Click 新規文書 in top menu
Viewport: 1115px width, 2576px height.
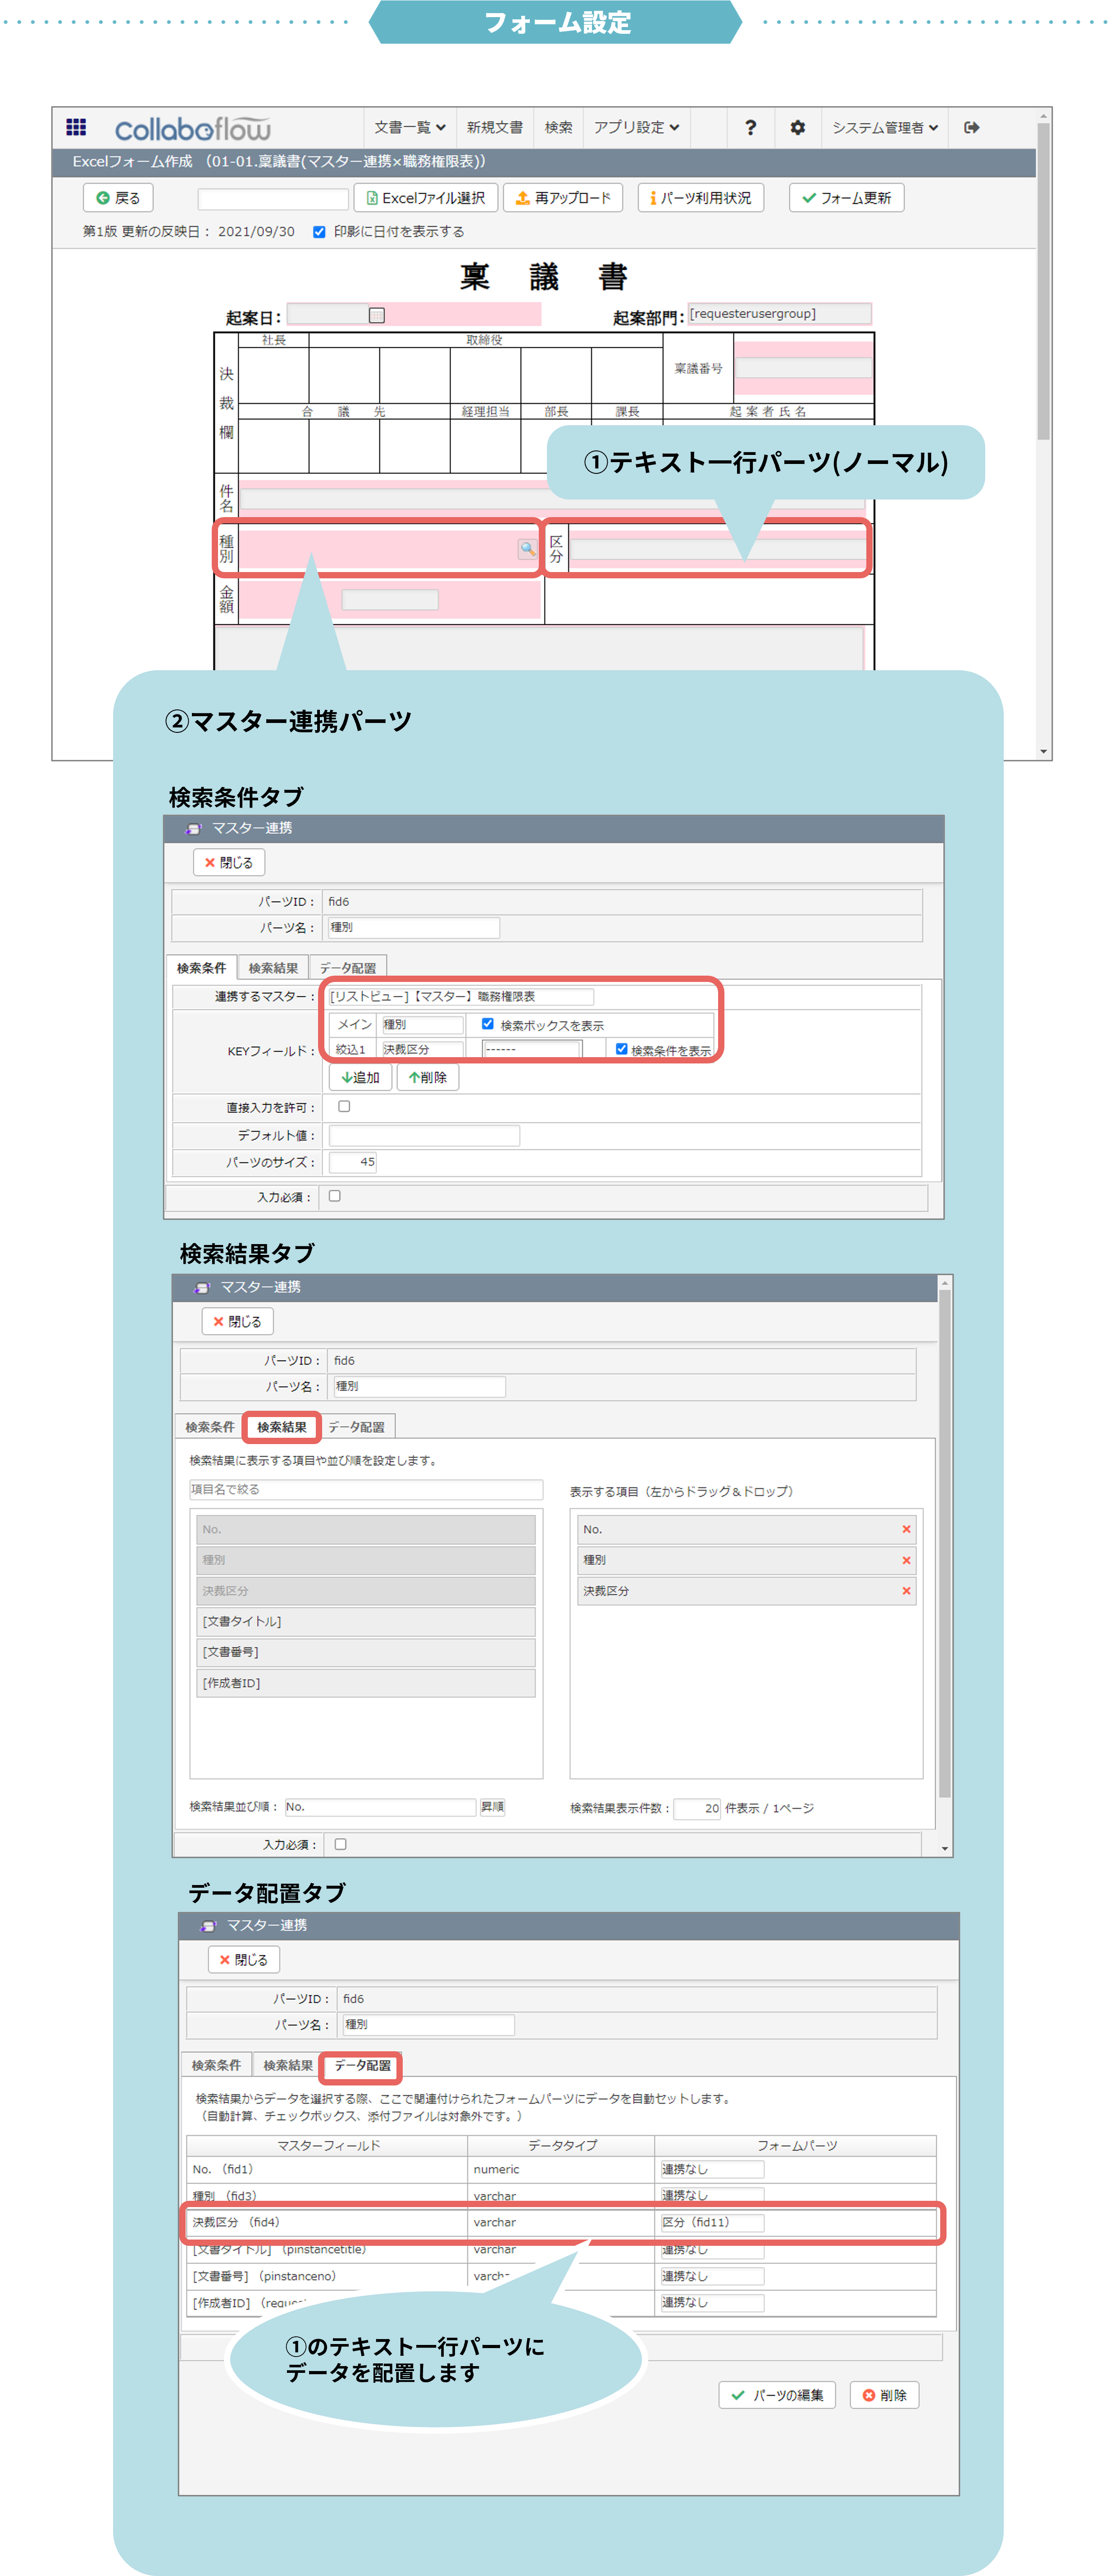[x=494, y=127]
